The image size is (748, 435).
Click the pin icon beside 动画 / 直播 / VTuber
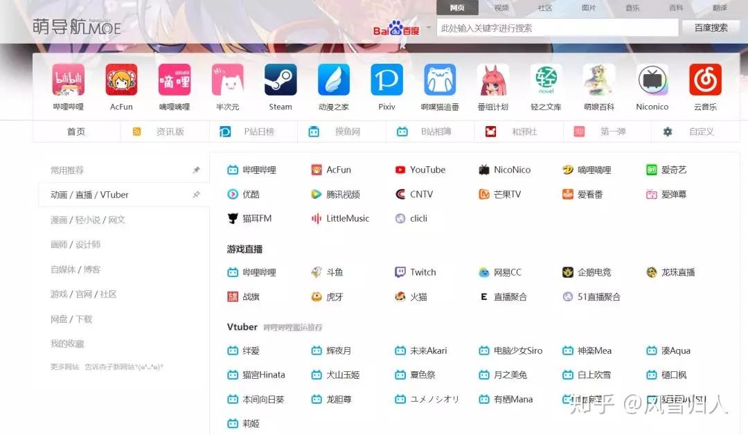(x=196, y=195)
